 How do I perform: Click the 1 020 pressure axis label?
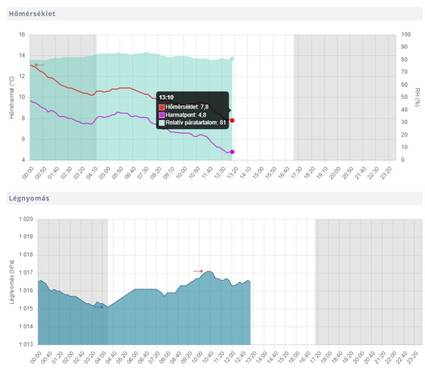(x=24, y=219)
